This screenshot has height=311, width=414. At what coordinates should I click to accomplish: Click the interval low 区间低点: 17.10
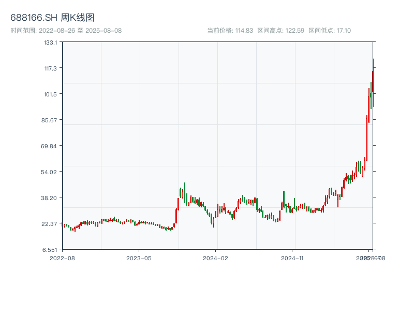pos(330,31)
